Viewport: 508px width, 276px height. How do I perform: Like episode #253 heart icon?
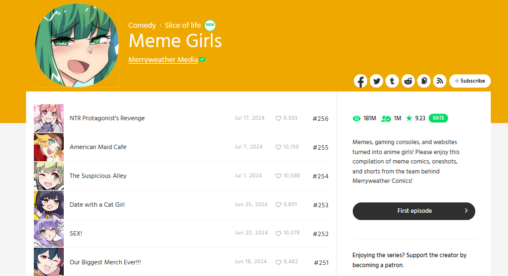pos(278,205)
